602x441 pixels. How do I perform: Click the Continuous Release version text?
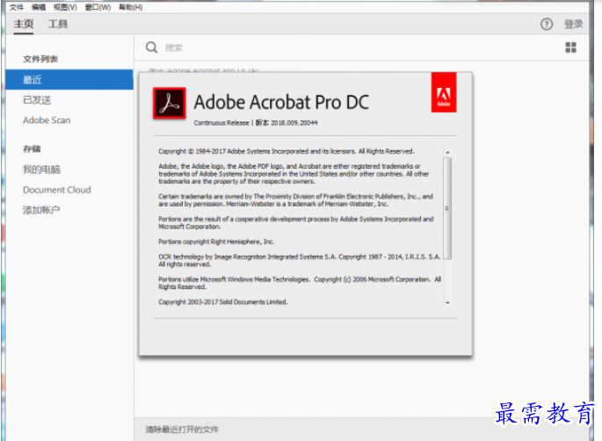[x=256, y=123]
